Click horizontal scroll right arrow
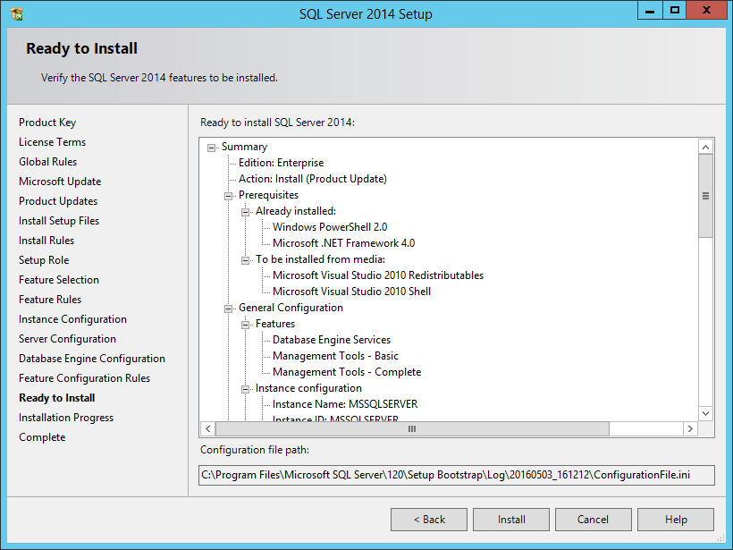The height and width of the screenshot is (550, 733). (x=690, y=429)
